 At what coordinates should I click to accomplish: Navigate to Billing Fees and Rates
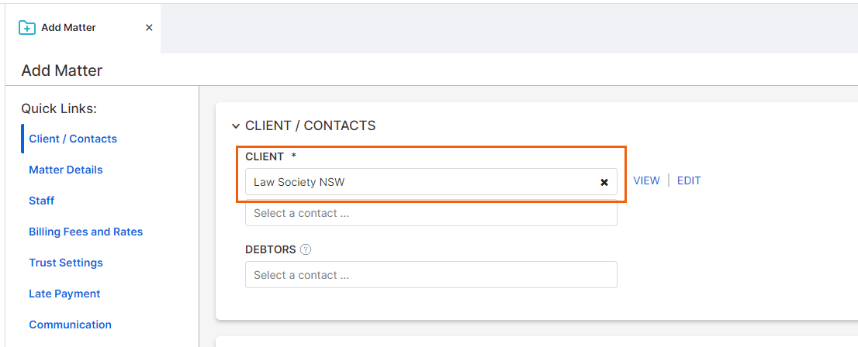click(x=86, y=232)
